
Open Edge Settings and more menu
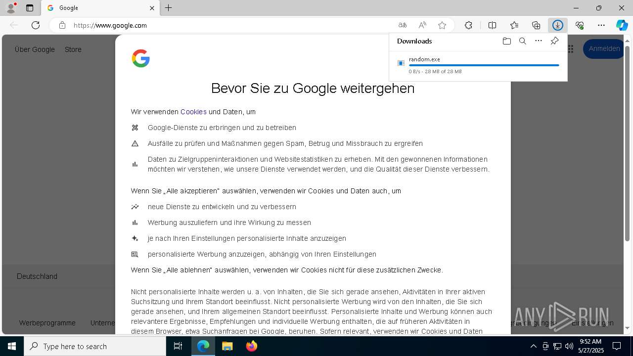coord(601,25)
